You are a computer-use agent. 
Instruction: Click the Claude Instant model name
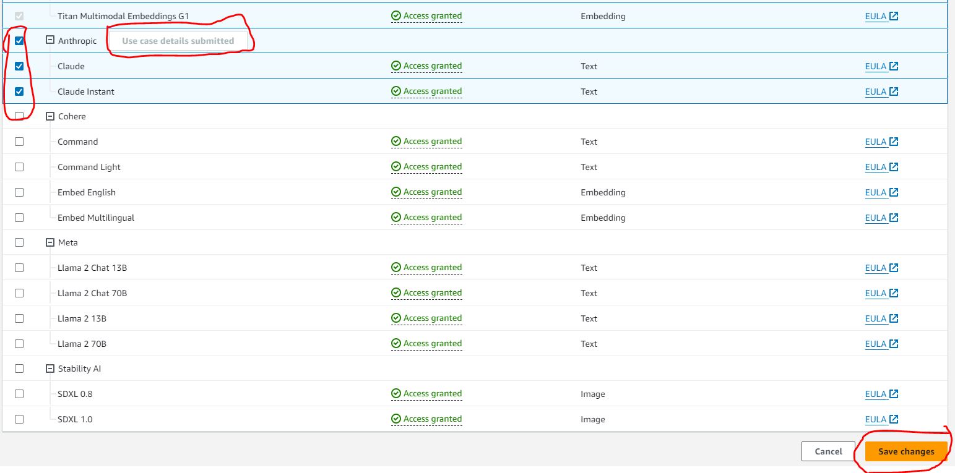86,92
